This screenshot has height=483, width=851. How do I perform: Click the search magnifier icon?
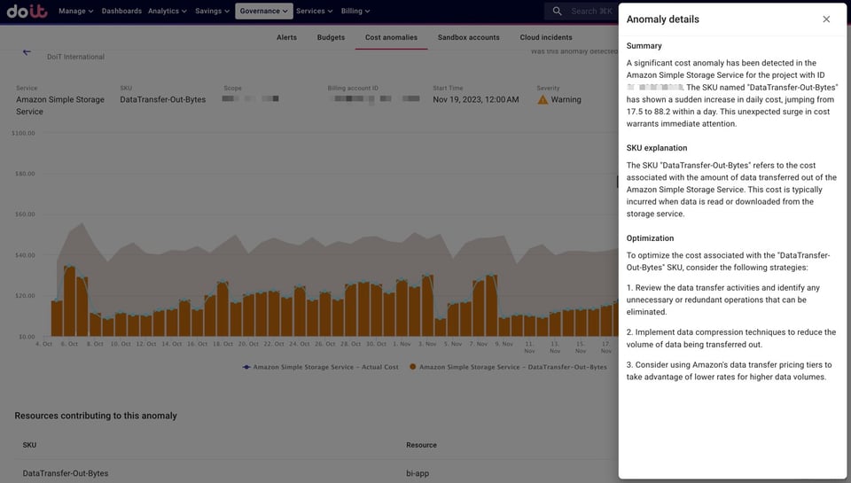(x=557, y=11)
